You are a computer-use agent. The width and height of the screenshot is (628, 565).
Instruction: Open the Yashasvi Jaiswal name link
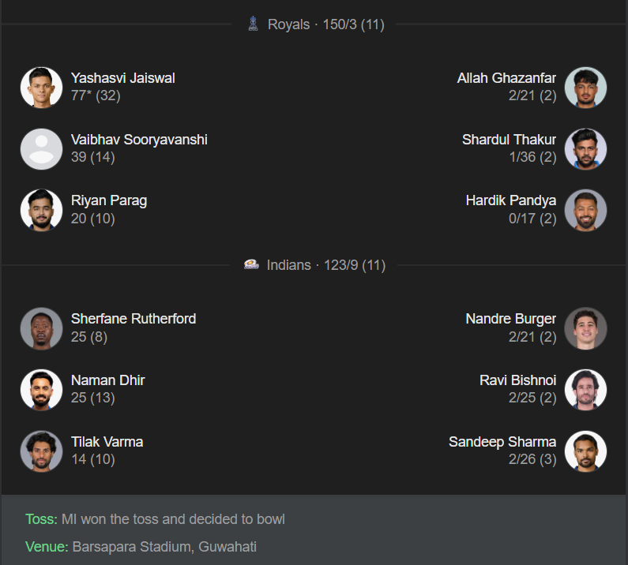click(122, 78)
